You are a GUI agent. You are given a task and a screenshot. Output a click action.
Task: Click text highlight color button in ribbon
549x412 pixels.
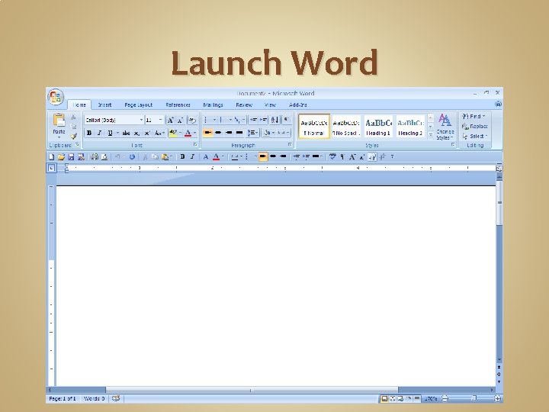(x=173, y=133)
